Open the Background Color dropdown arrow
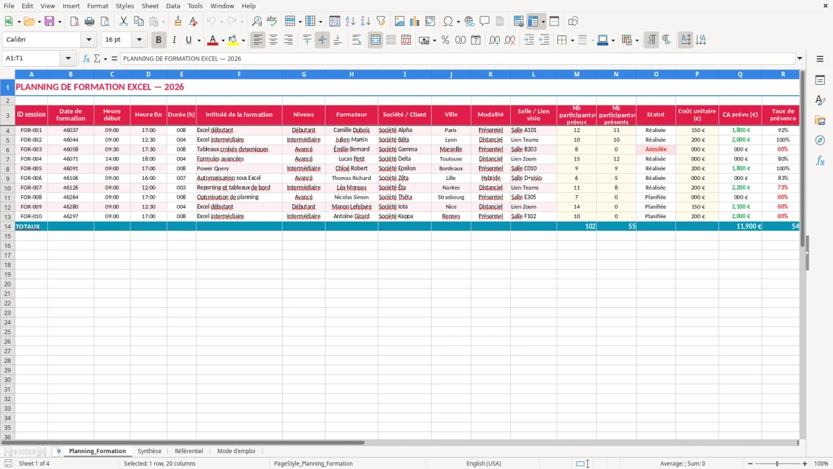 tap(243, 40)
